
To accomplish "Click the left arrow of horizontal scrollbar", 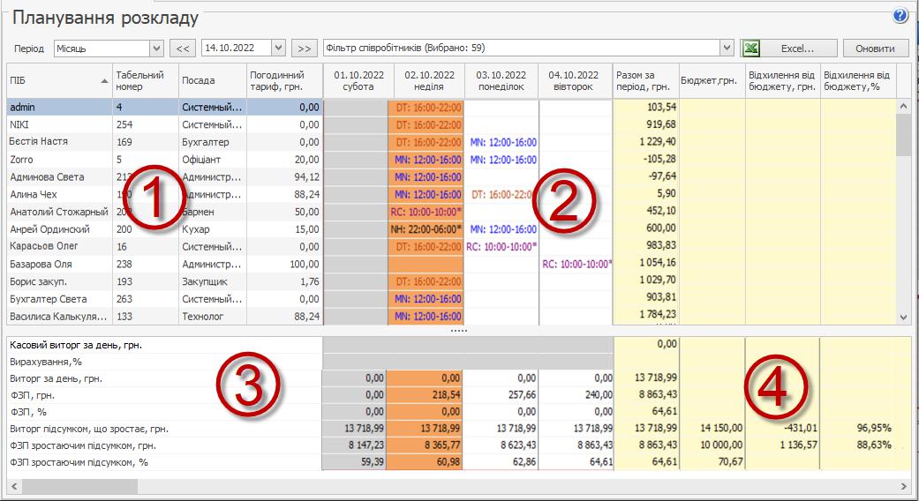I will point(14,486).
